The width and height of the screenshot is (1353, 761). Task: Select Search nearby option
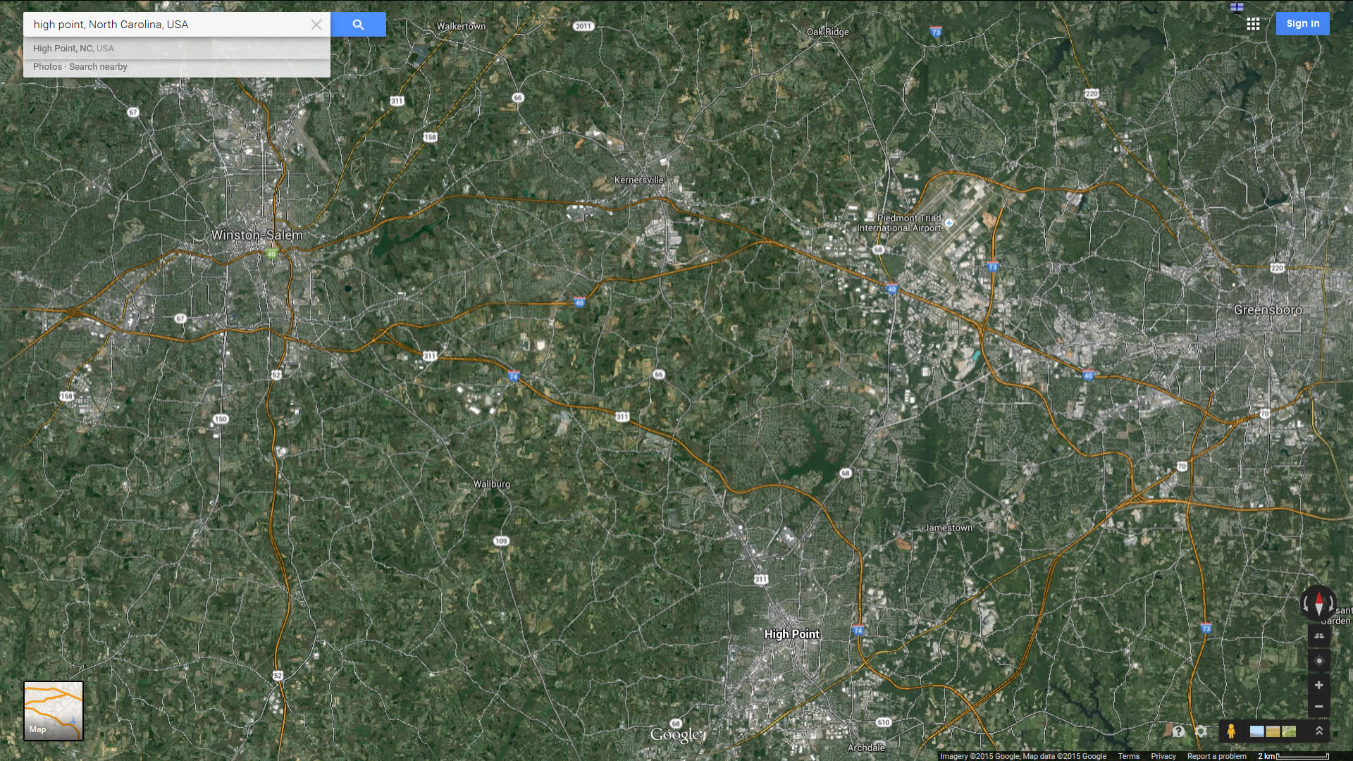(x=98, y=67)
